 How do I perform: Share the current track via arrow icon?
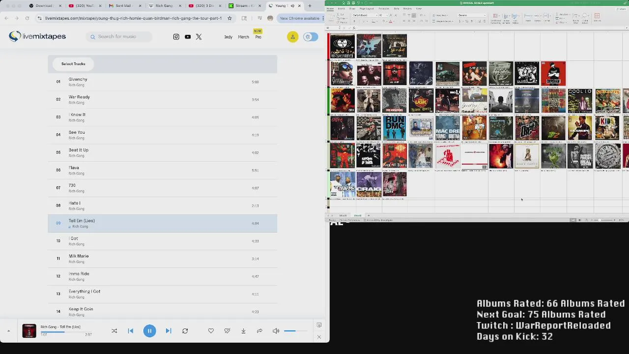click(x=259, y=331)
